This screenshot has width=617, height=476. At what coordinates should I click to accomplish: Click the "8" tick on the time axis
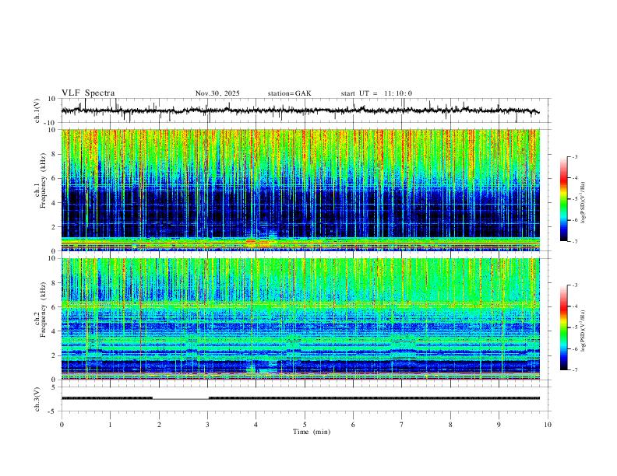click(450, 425)
